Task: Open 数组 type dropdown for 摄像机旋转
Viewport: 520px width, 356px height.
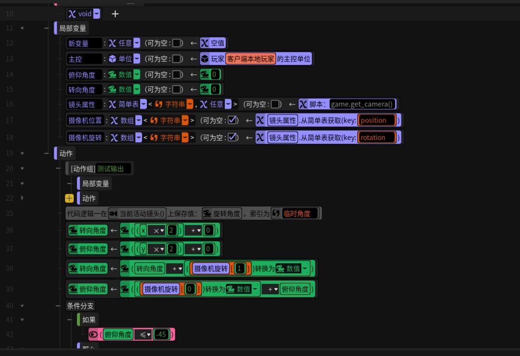Action: pos(139,137)
